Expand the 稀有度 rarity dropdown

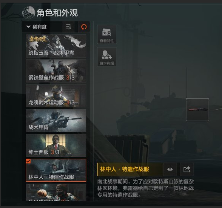tap(42, 27)
